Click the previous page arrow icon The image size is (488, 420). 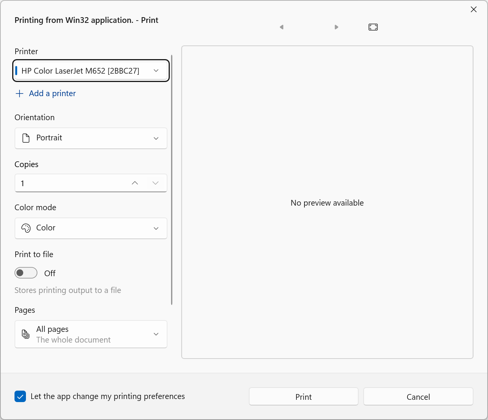[x=282, y=27]
